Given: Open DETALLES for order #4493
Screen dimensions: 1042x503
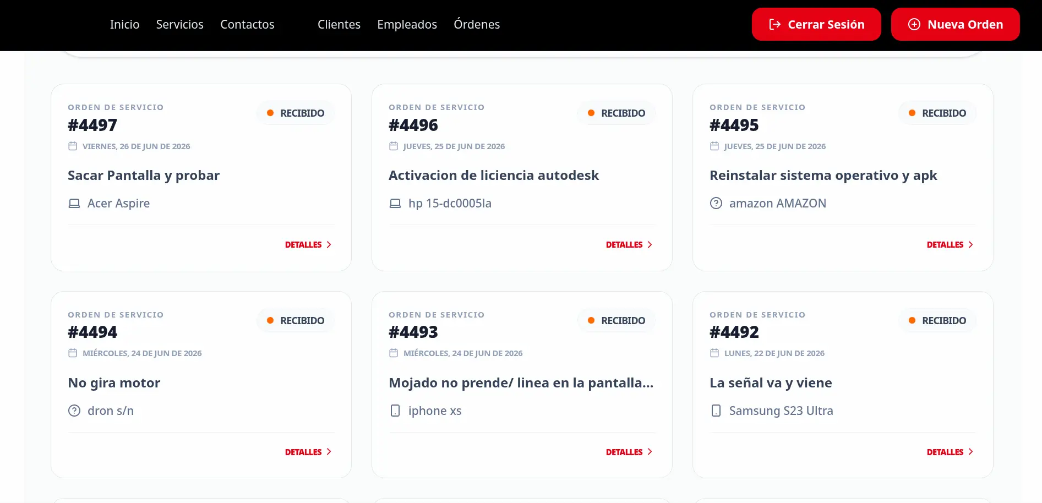Looking at the screenshot, I should 629,452.
